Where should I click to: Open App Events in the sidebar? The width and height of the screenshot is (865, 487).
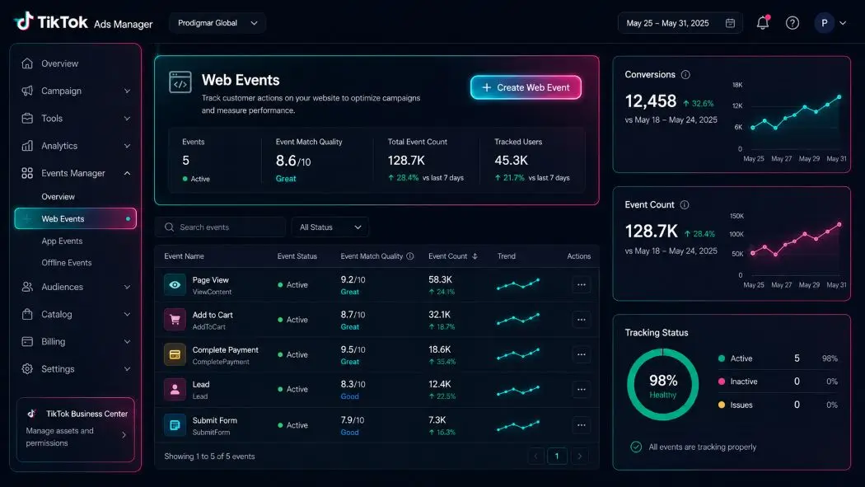click(x=62, y=241)
